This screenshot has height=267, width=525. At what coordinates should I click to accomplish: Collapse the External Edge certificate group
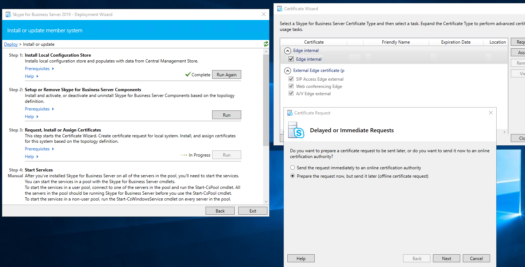tap(288, 70)
